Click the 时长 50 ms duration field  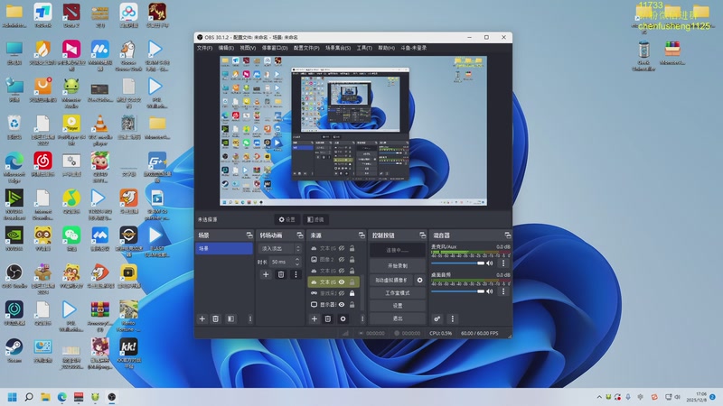pos(285,262)
